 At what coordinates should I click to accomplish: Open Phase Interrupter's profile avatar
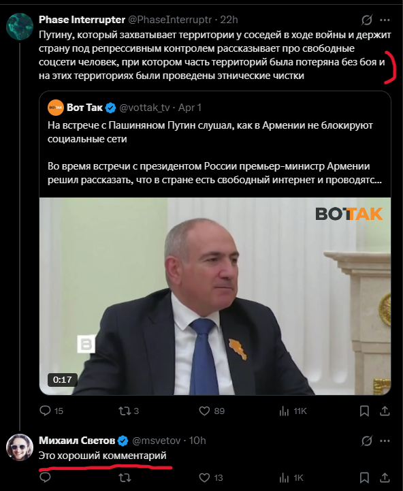pyautogui.click(x=20, y=27)
